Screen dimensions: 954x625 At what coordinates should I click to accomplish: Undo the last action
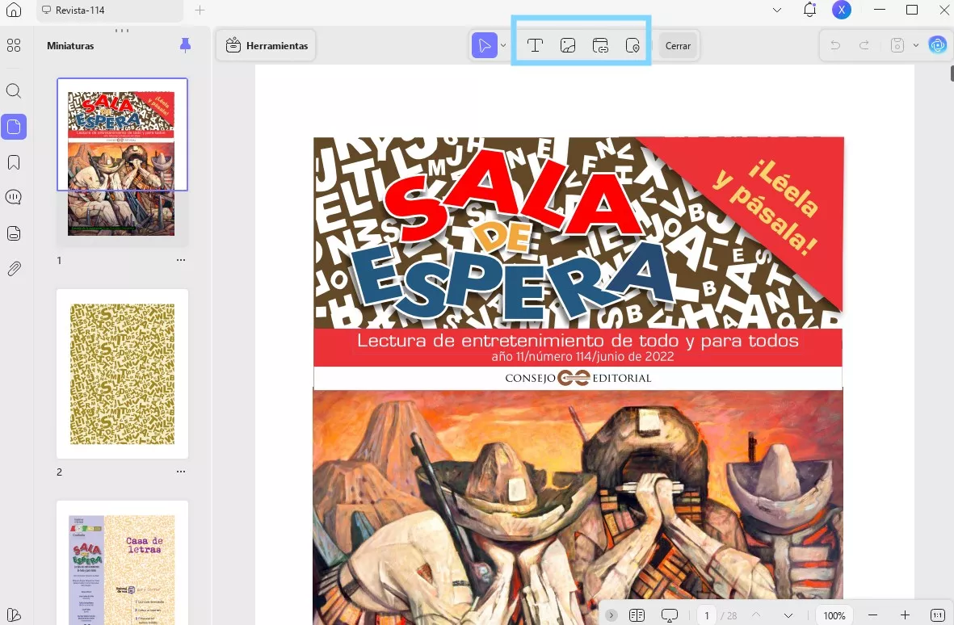(835, 45)
